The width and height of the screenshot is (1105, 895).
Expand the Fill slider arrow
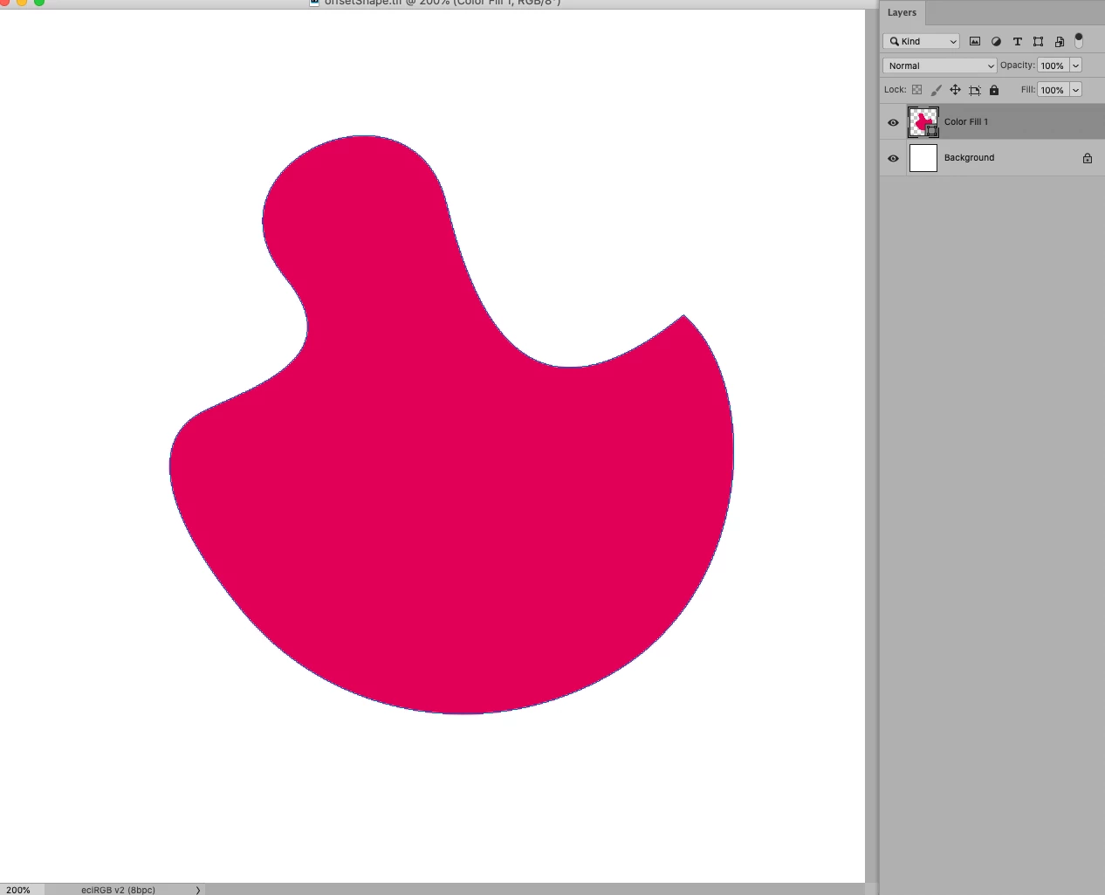(1075, 90)
